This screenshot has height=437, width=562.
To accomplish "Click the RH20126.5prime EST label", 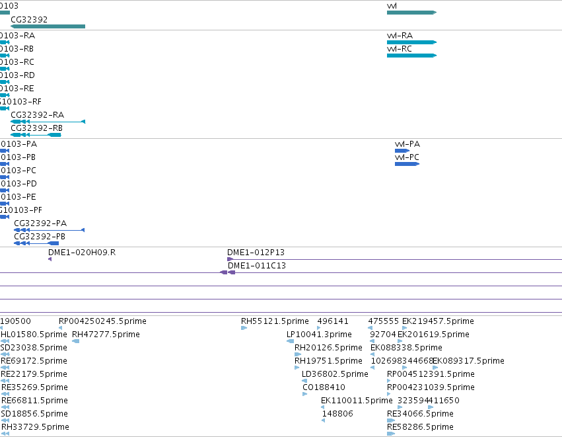I will tap(328, 348).
